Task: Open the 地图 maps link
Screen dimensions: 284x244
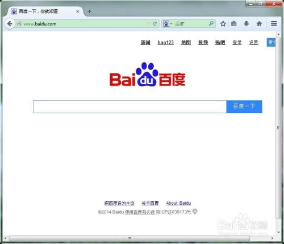Action: click(x=186, y=43)
